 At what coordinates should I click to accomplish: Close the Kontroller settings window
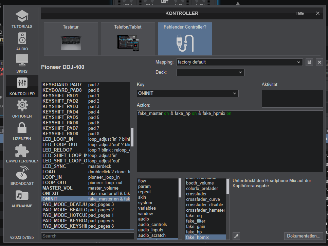pos(318,13)
